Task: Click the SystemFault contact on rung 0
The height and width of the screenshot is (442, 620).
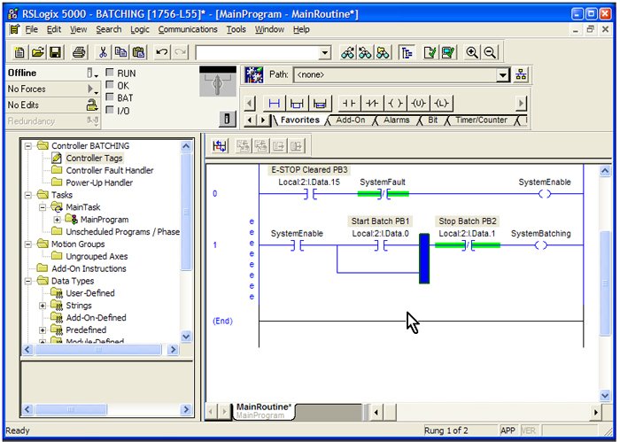Action: point(384,194)
